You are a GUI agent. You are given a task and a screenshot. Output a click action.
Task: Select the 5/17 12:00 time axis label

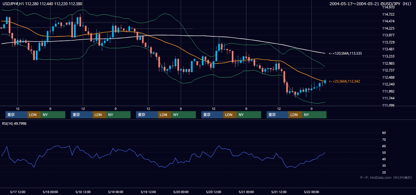click(18, 192)
